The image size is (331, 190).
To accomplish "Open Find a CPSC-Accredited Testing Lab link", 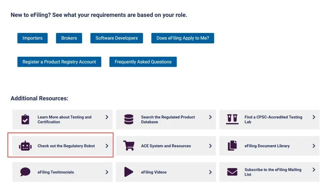I will (273, 119).
